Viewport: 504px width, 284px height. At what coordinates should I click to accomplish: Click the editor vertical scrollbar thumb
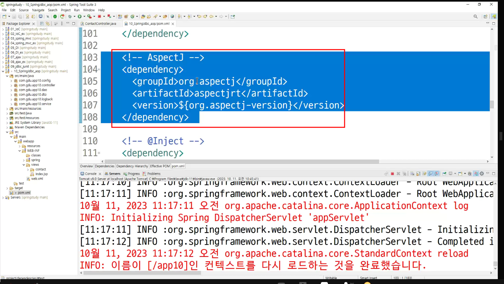pos(492,104)
